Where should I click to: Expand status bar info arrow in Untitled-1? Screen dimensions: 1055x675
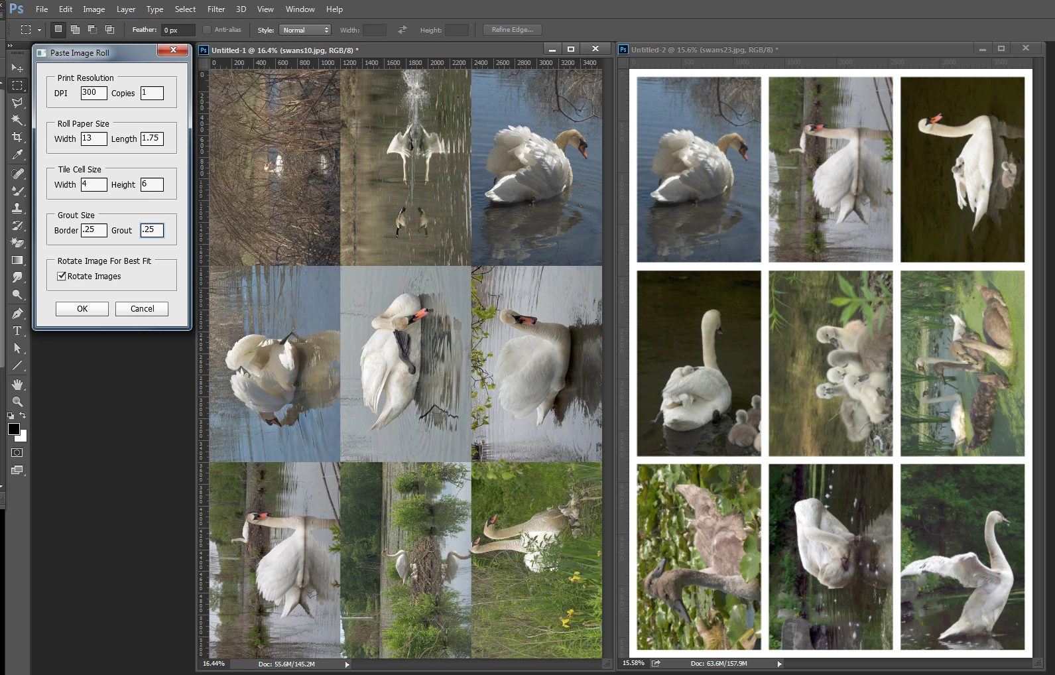(x=347, y=664)
